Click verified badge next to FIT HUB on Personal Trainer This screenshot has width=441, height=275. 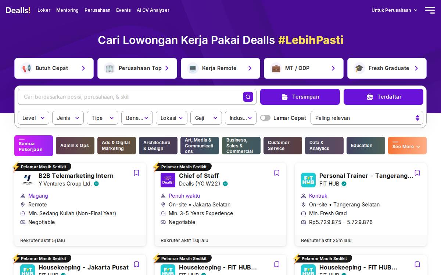point(344,184)
